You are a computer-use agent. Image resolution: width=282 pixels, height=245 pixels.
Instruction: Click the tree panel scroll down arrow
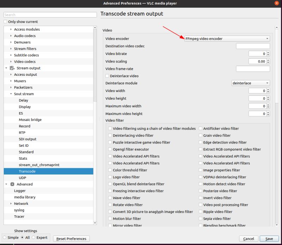95,223
